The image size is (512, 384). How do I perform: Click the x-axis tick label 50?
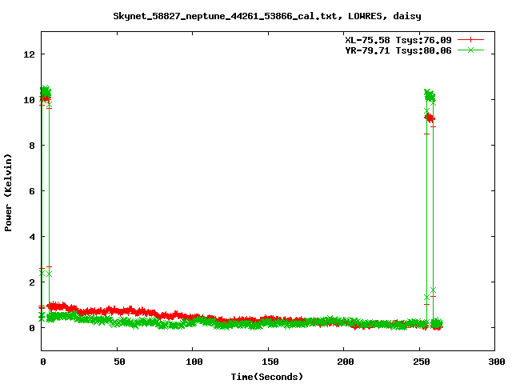119,362
